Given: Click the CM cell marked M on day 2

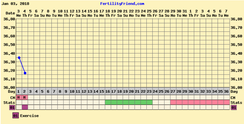Looking at the screenshot, I should pyautogui.click(x=25, y=97).
